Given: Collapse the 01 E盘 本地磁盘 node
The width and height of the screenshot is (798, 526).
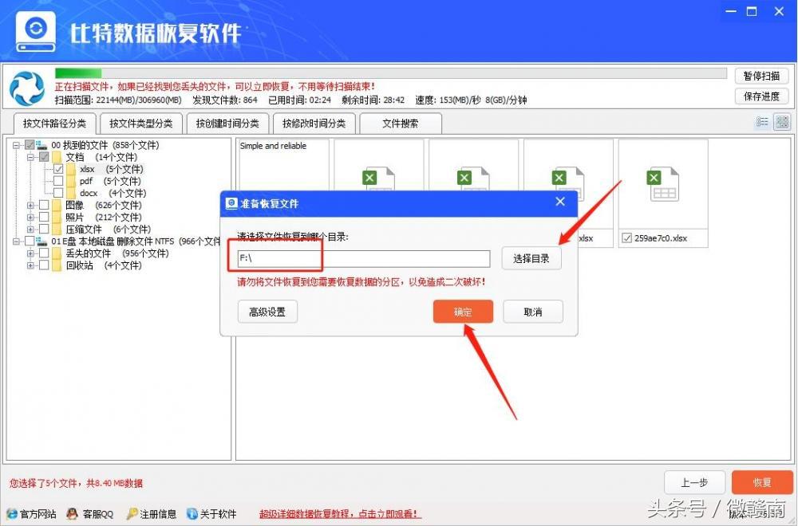Looking at the screenshot, I should (x=16, y=241).
